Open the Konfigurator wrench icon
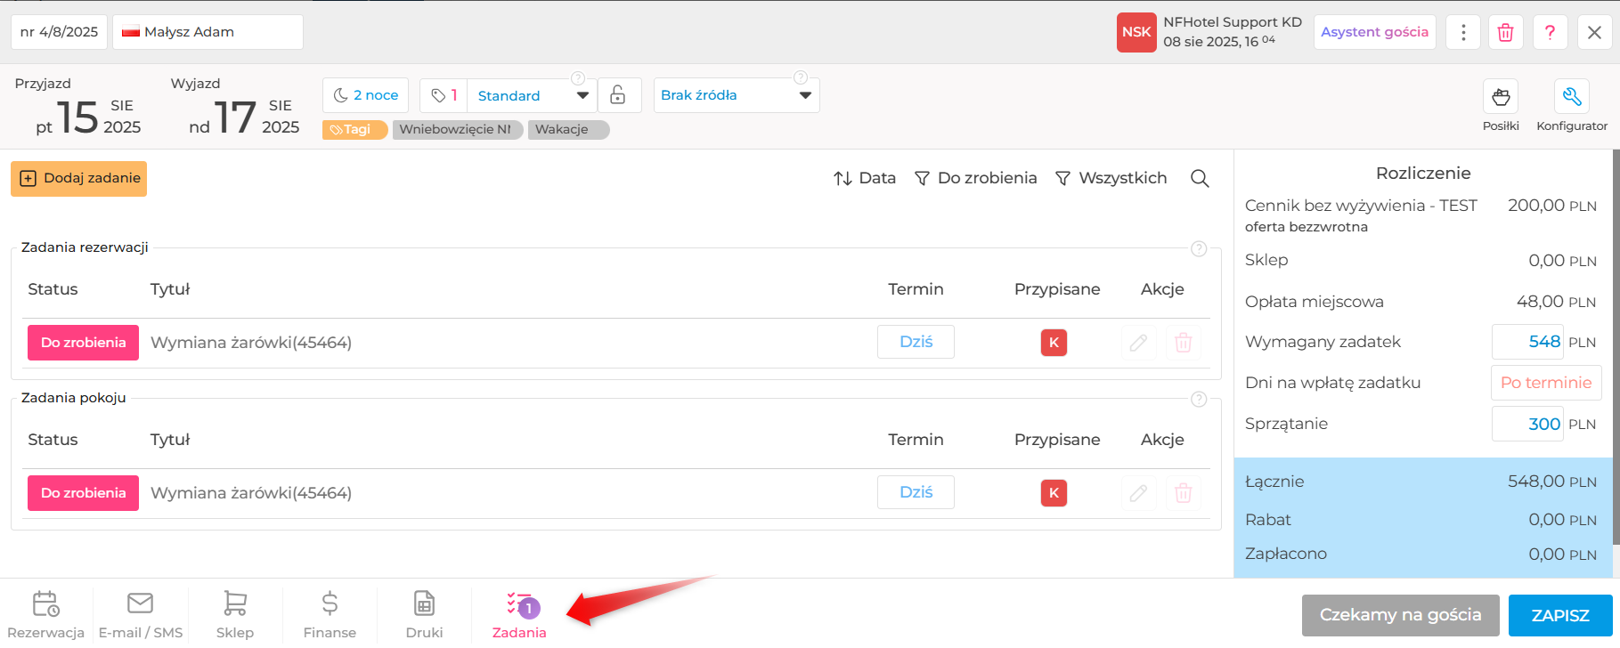The image size is (1620, 648). (x=1572, y=96)
